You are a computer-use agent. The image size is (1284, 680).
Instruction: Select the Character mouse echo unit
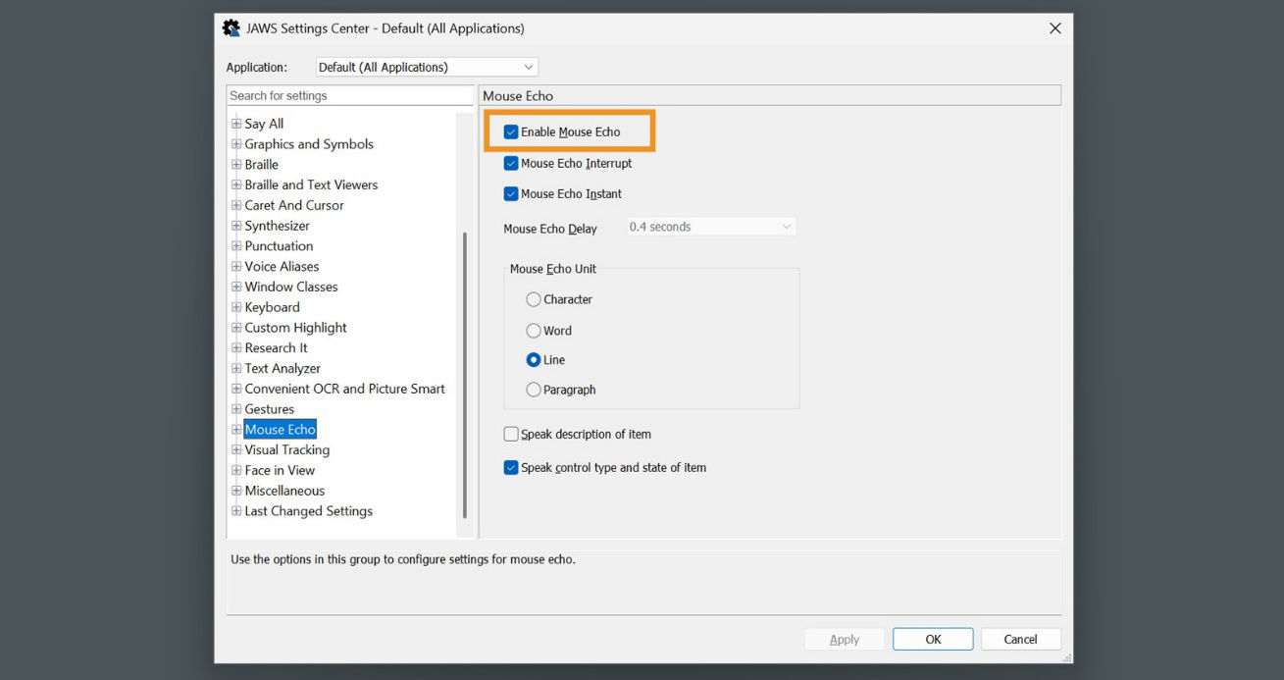(533, 299)
